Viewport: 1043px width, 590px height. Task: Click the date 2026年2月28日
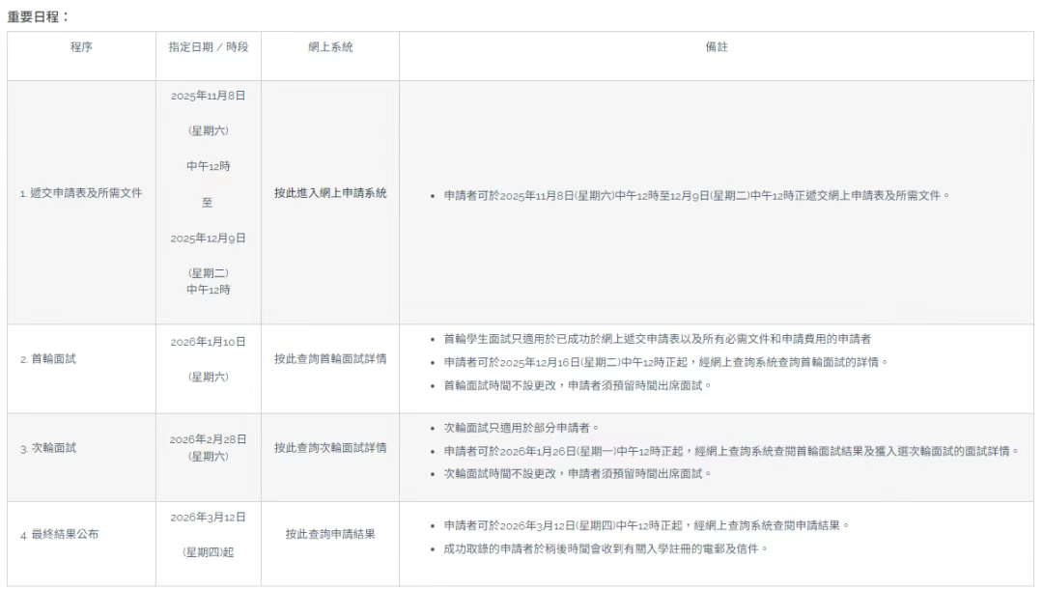pyautogui.click(x=209, y=439)
